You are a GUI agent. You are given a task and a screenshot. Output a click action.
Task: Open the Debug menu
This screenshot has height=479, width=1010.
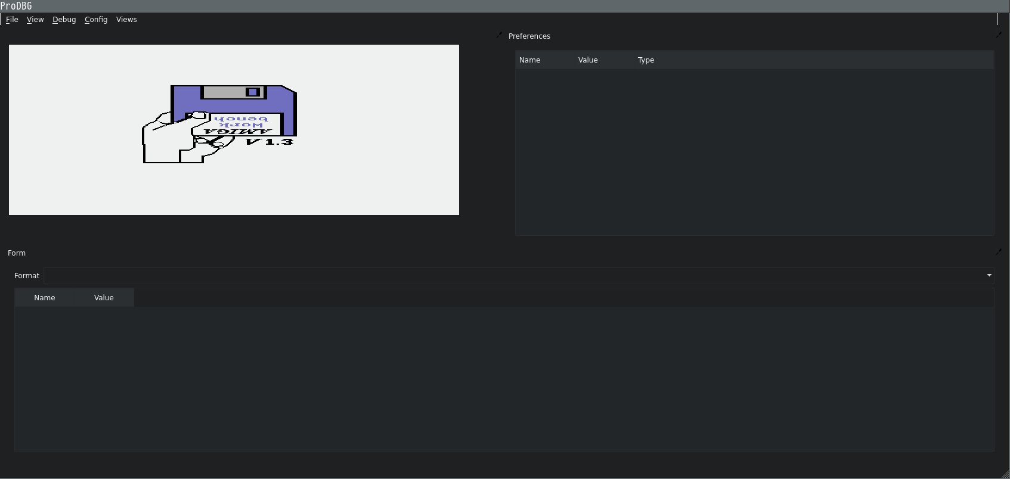tap(64, 20)
